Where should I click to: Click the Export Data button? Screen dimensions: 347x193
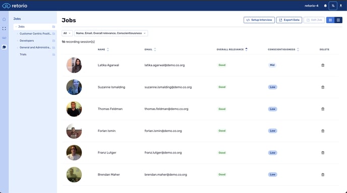coord(289,20)
